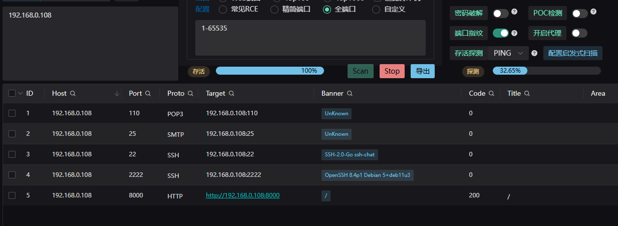This screenshot has width=618, height=226.
Task: Select the 常见RCE radio option
Action: point(223,9)
